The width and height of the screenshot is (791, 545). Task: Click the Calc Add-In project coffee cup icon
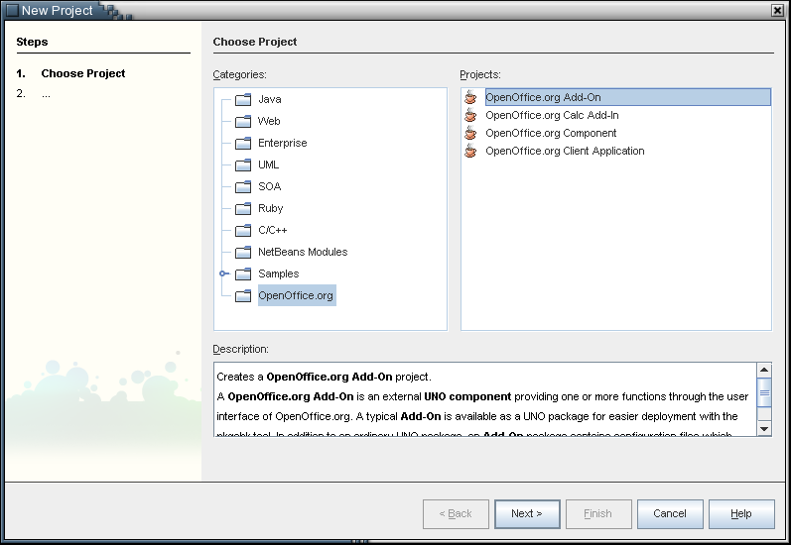470,115
